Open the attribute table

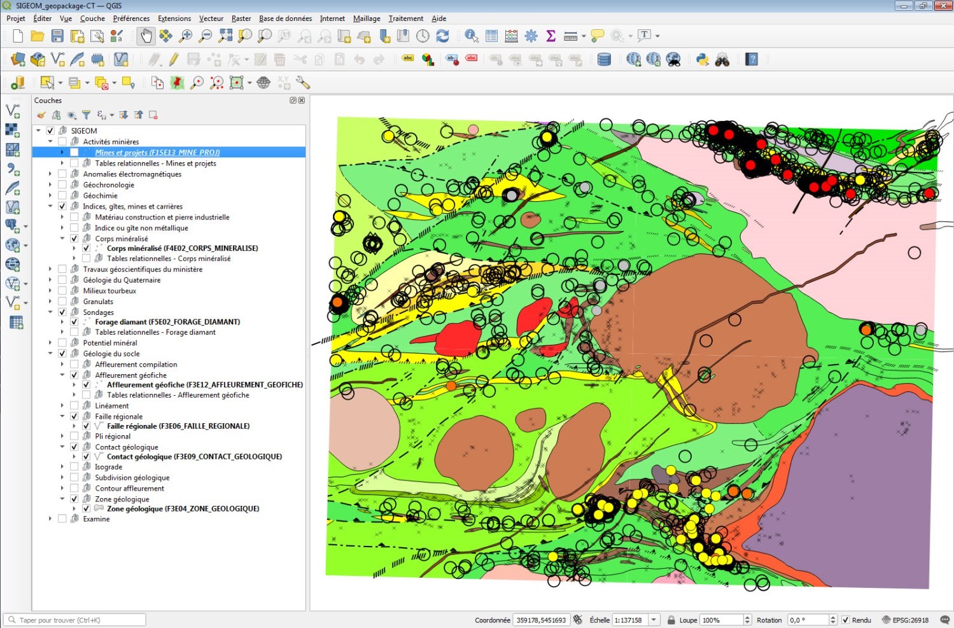coord(491,36)
